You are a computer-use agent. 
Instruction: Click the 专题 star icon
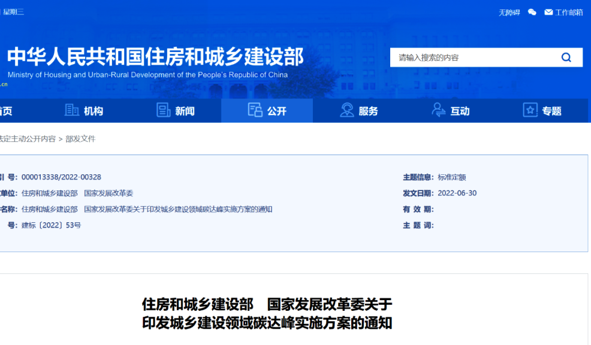(x=530, y=110)
